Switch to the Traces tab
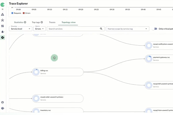This screenshot has width=173, height=115. 52,23
